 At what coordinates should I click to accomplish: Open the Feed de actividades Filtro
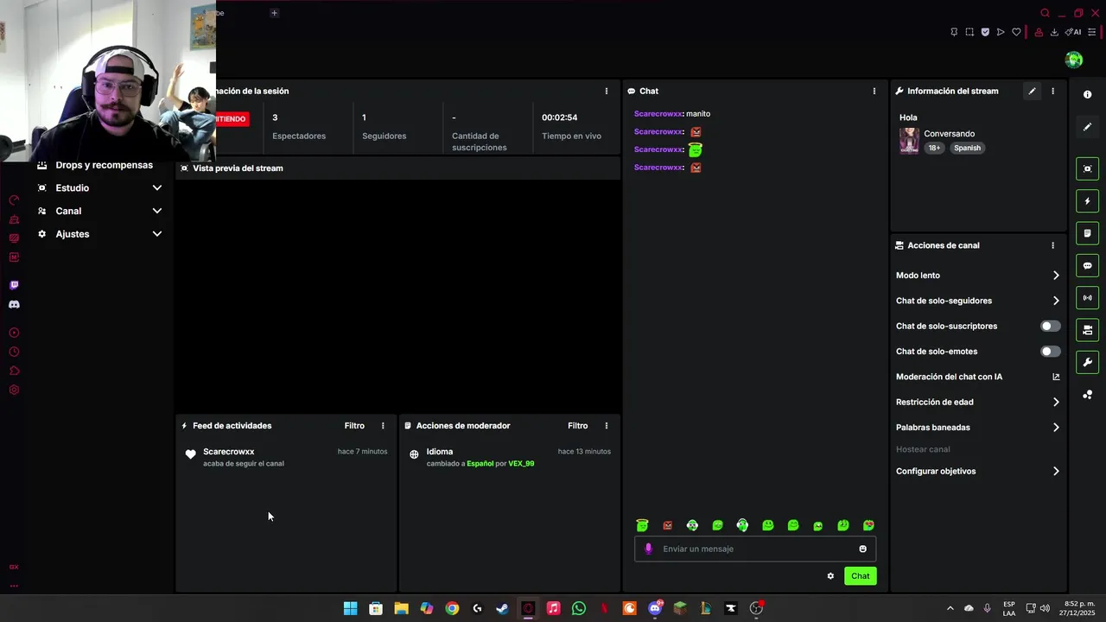pos(354,426)
